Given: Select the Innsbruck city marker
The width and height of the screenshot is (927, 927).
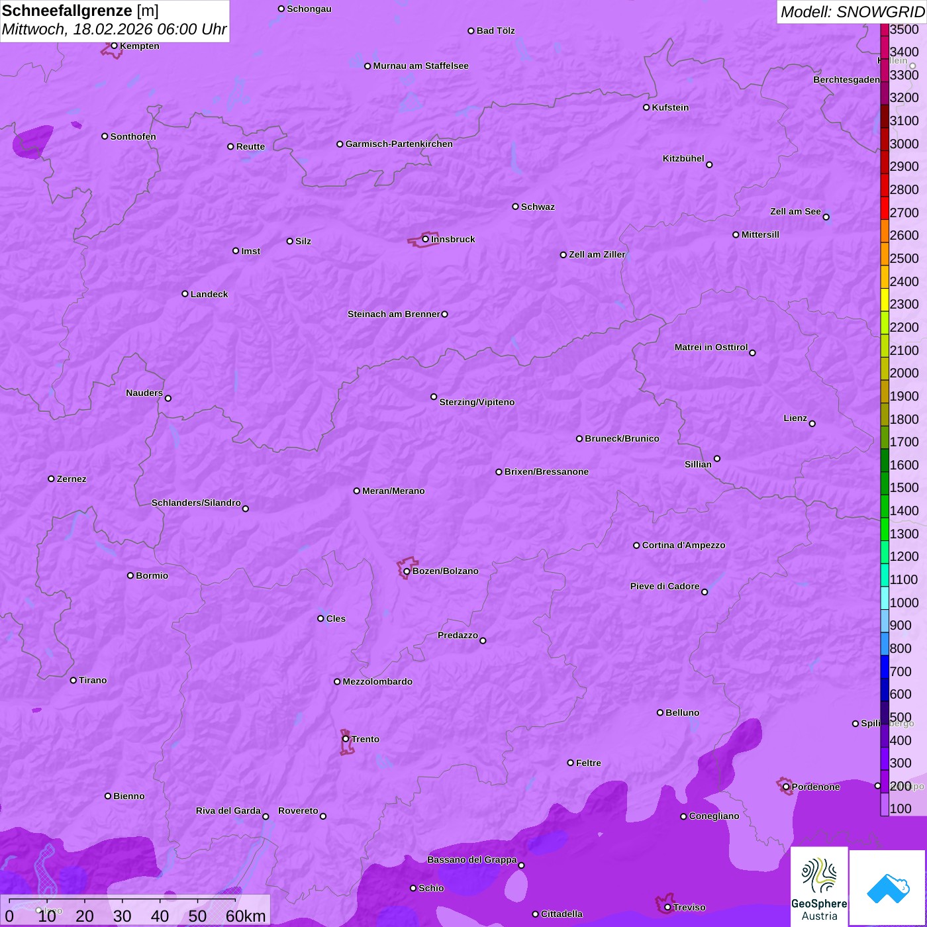Looking at the screenshot, I should [425, 239].
